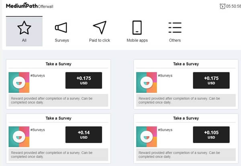Open the bottom-left survey colorful logo
This screenshot has width=241, height=166.
[x=19, y=137]
